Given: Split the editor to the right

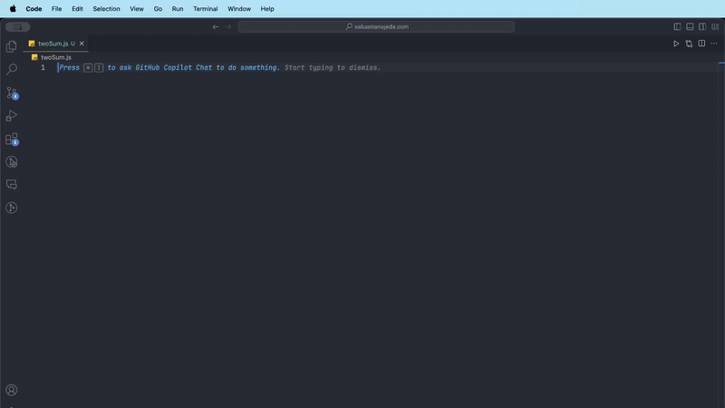Looking at the screenshot, I should tap(701, 44).
